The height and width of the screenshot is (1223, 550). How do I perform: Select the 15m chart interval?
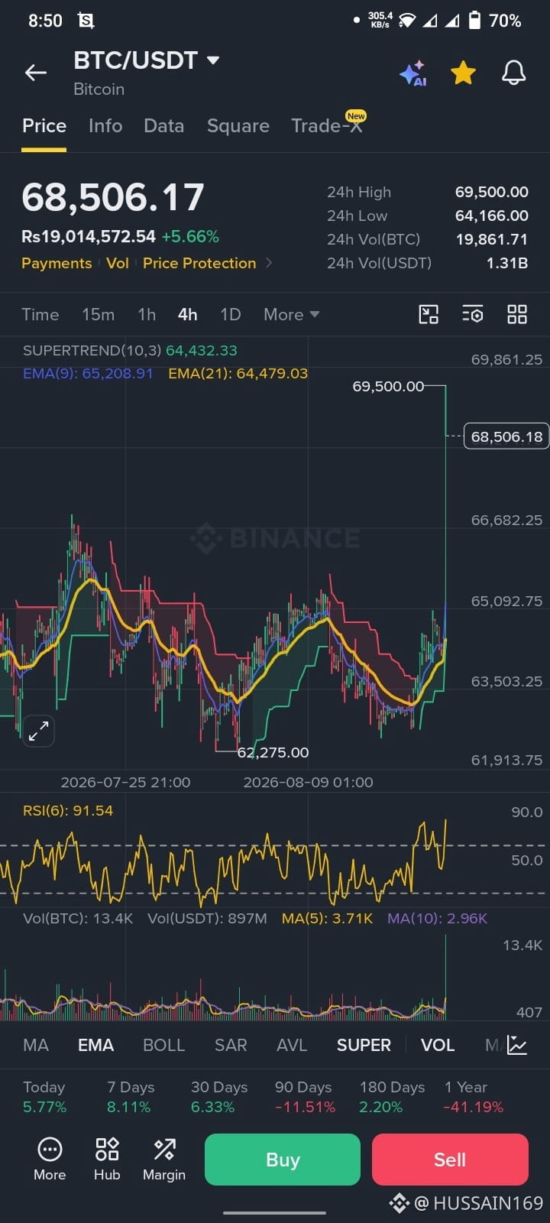(98, 314)
